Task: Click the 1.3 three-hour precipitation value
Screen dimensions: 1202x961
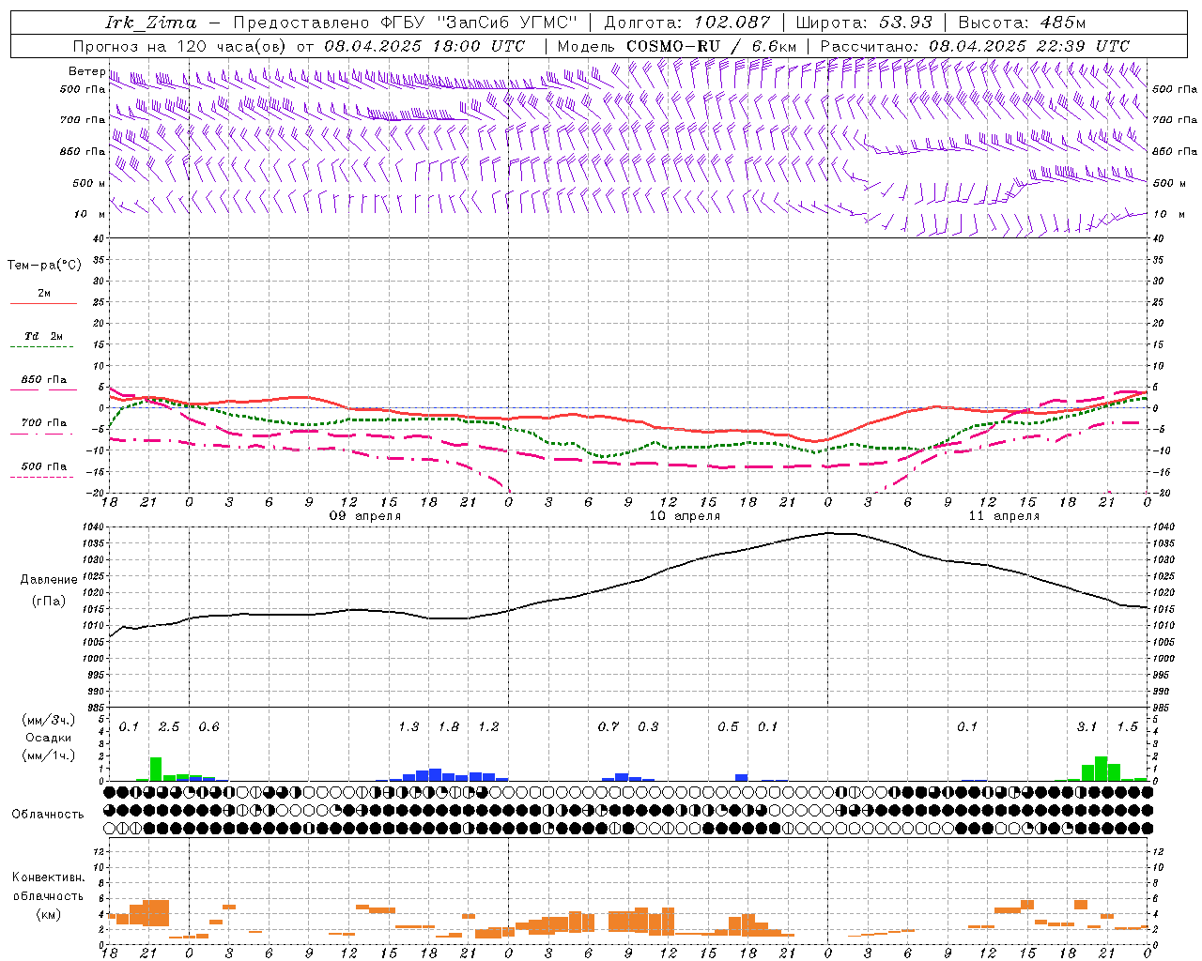Action: click(x=408, y=727)
